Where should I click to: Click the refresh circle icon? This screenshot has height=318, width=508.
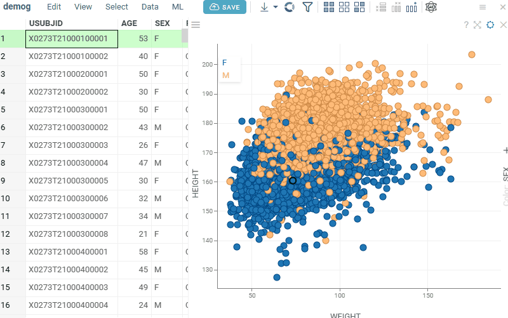coord(290,7)
